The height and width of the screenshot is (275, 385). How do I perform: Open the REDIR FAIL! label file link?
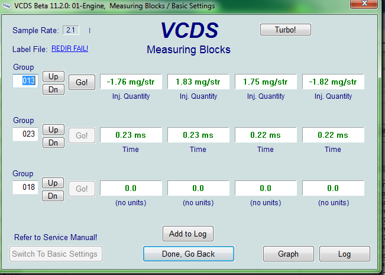pyautogui.click(x=70, y=48)
